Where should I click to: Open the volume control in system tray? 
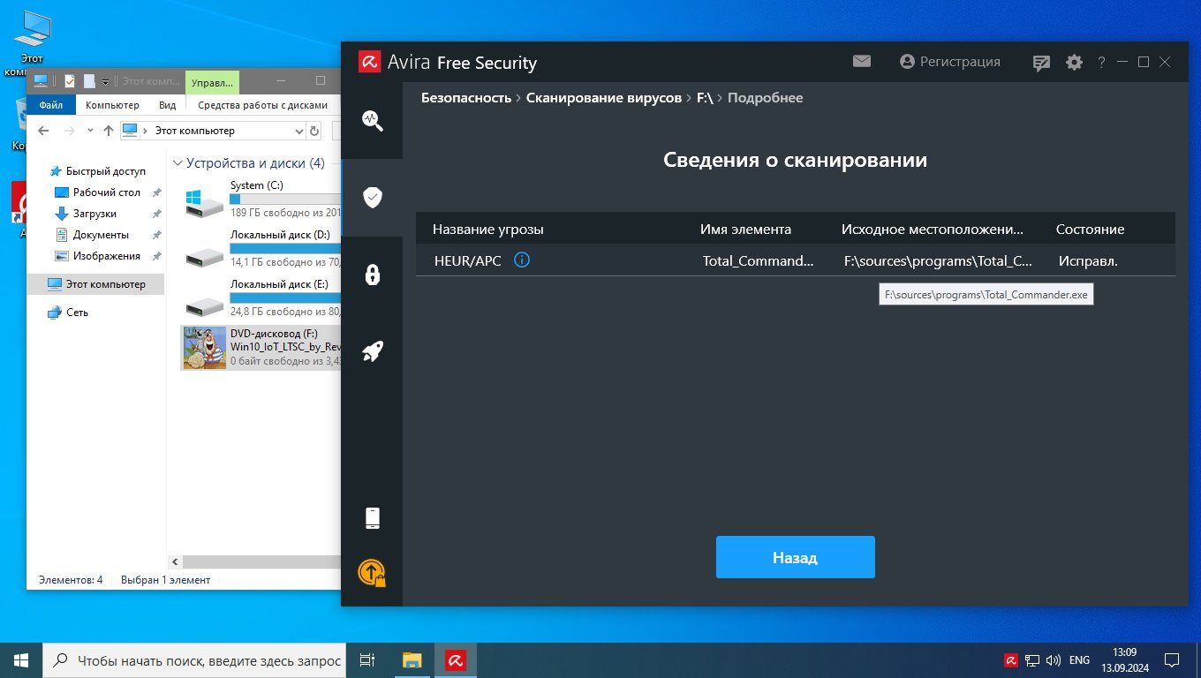[x=1053, y=660]
